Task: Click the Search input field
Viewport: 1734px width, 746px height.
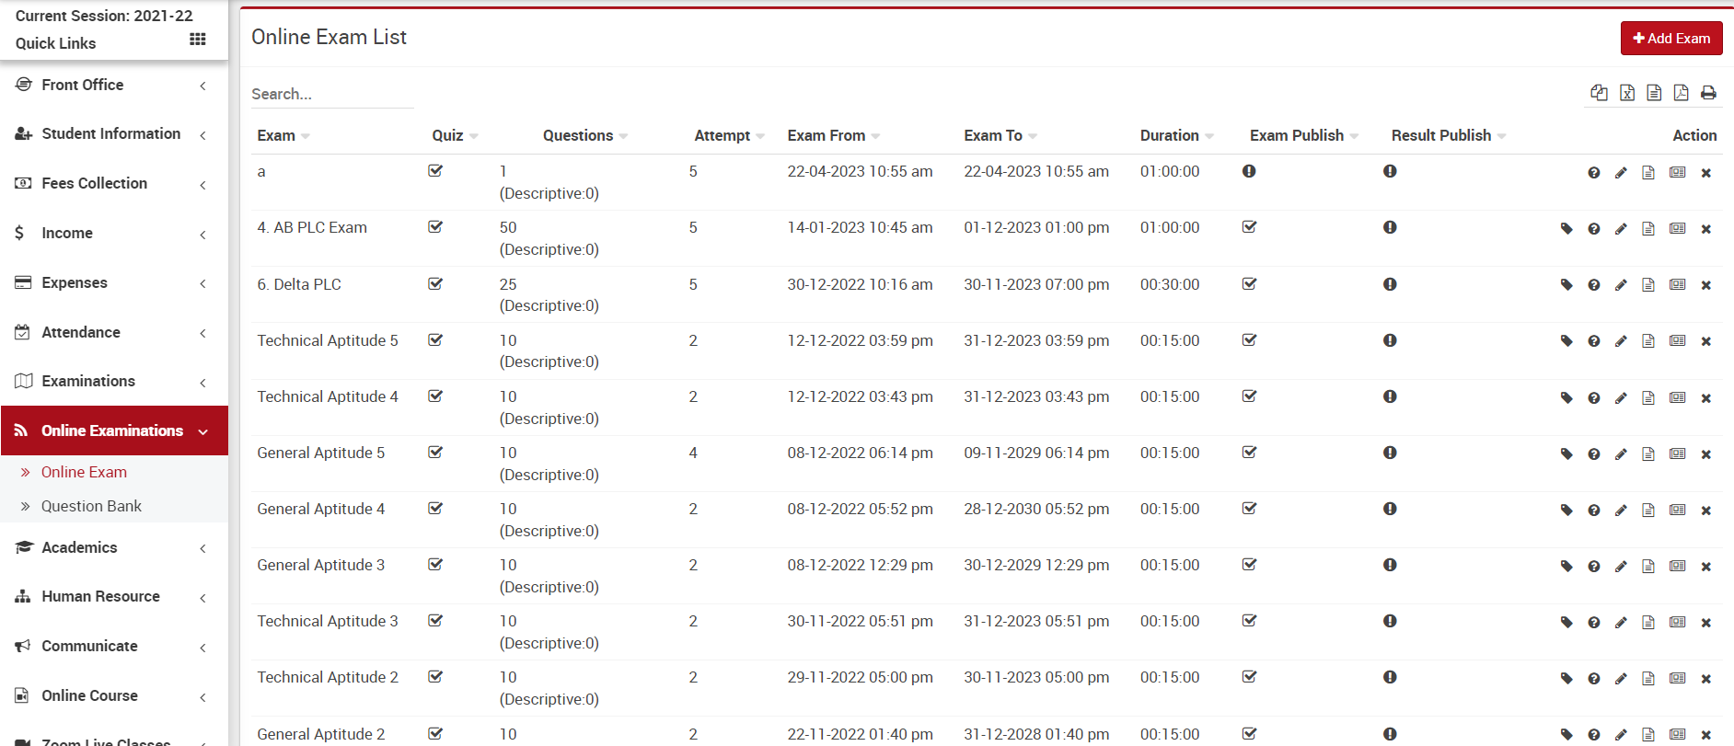Action: (331, 94)
